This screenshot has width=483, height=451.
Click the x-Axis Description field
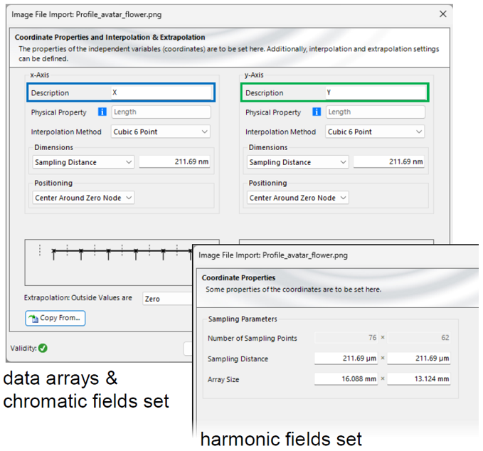(161, 92)
